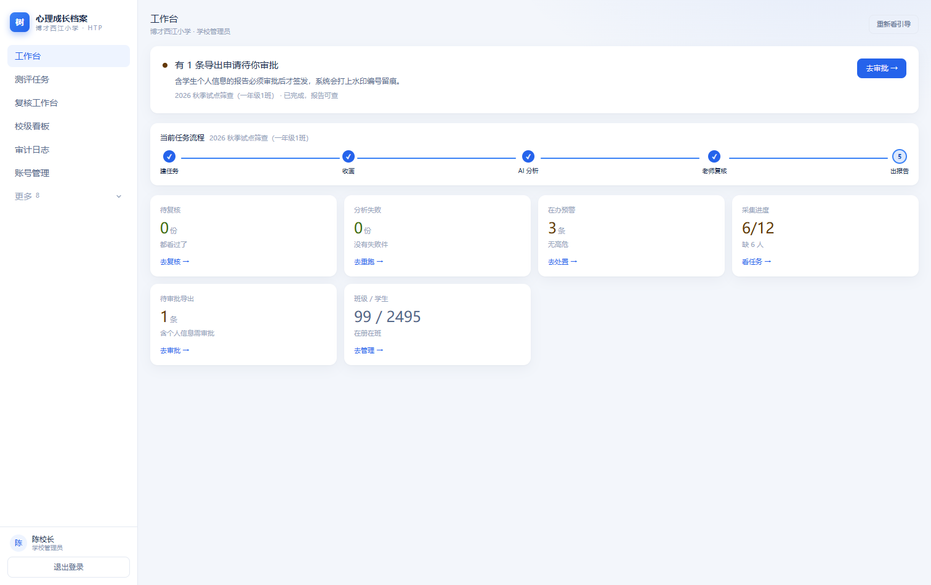Image resolution: width=931 pixels, height=585 pixels.
Task: Select step 5 出报告 circle
Action: (x=900, y=156)
